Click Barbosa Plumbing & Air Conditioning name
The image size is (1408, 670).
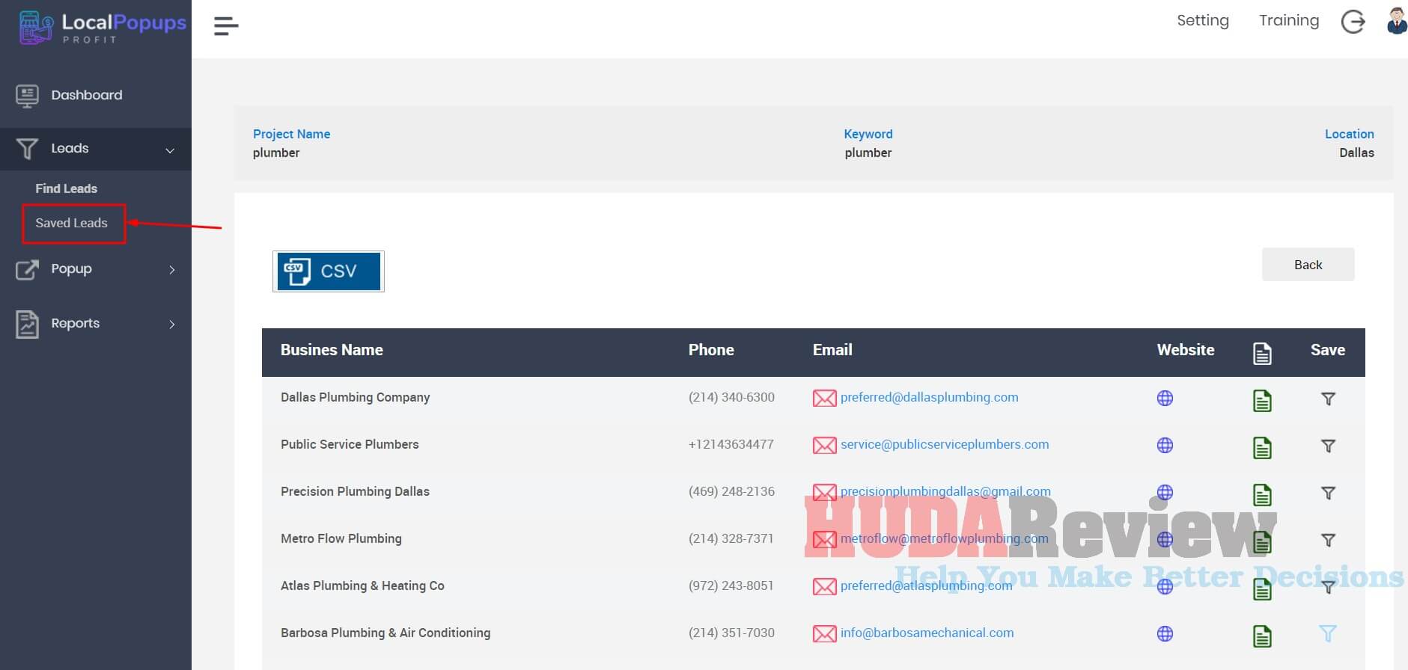(385, 633)
